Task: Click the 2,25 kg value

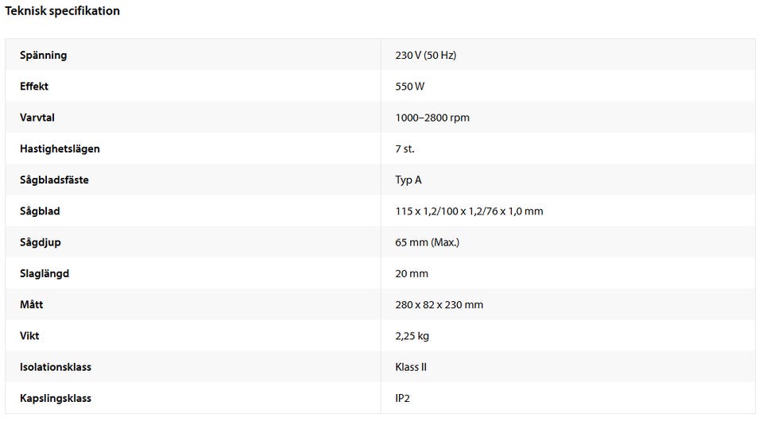Action: click(412, 336)
